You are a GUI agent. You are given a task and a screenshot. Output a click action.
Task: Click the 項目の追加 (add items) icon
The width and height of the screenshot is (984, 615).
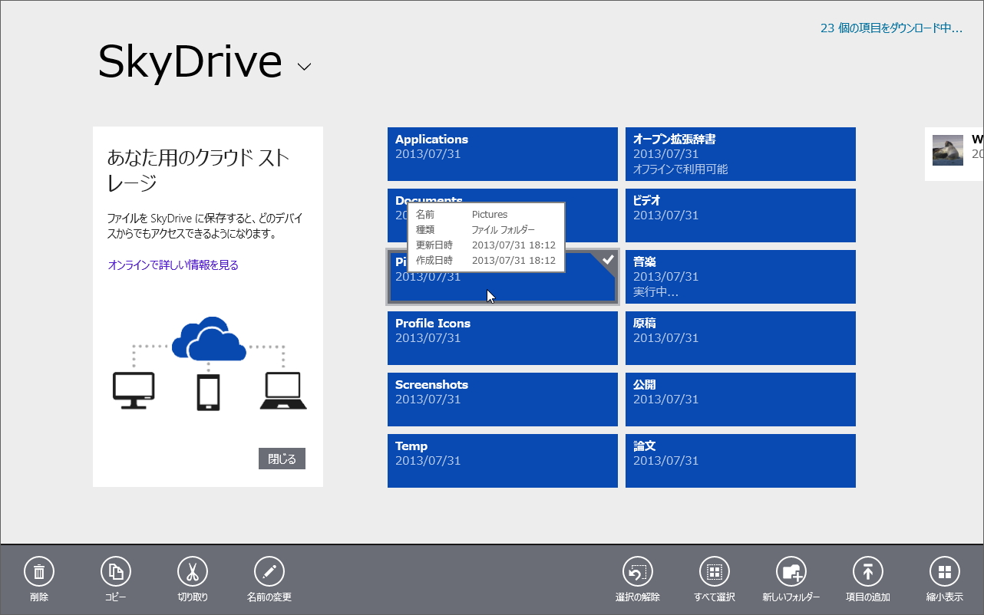[867, 571]
